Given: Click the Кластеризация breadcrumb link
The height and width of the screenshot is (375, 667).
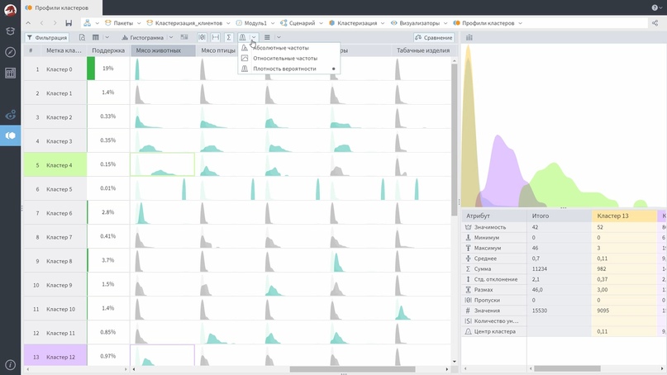Looking at the screenshot, I should coord(359,23).
